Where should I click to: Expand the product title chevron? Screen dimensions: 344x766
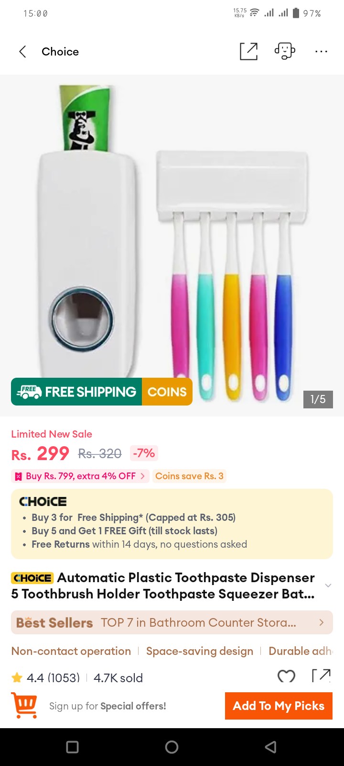(x=328, y=586)
